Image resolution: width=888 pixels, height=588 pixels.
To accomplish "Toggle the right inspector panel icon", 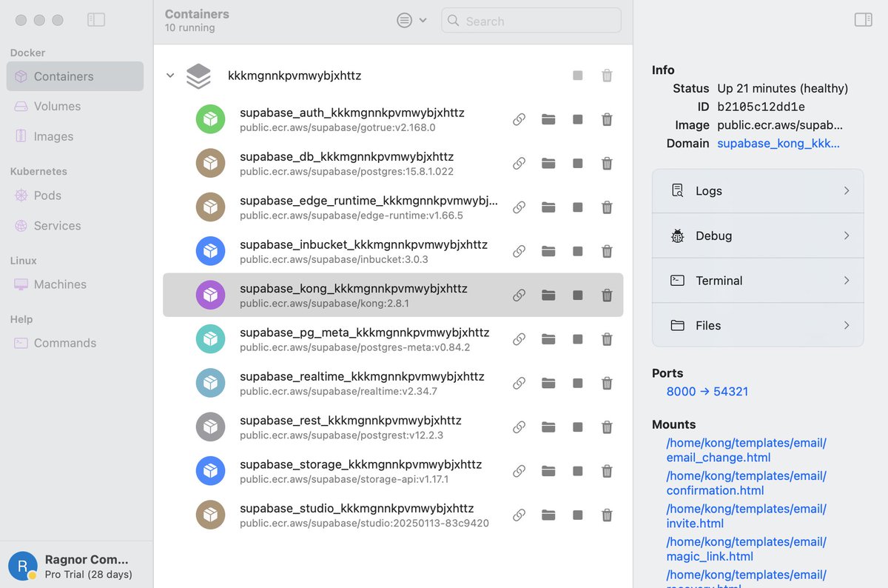I will [x=863, y=20].
